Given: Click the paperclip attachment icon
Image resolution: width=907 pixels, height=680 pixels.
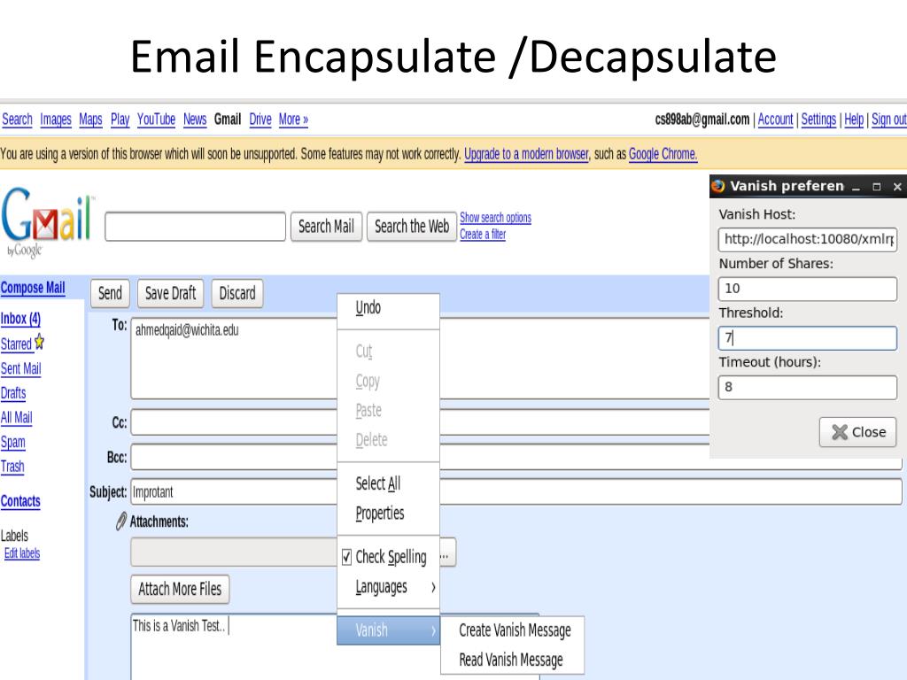Looking at the screenshot, I should 120,521.
